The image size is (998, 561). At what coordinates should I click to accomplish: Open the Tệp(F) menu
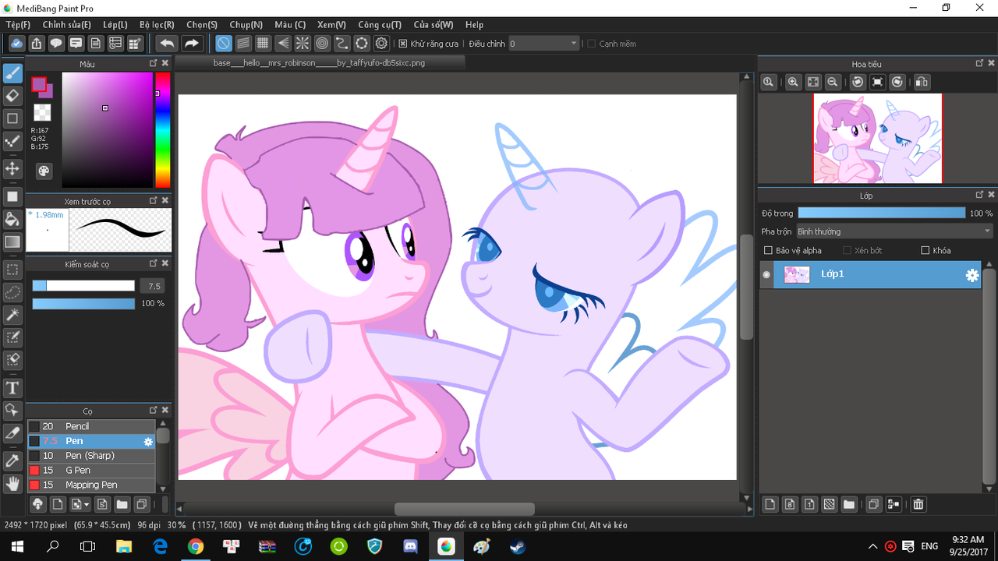coord(18,25)
